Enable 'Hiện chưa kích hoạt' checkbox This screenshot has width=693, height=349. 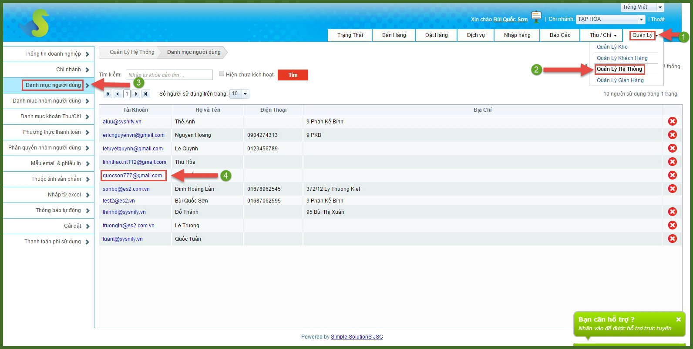tap(222, 74)
